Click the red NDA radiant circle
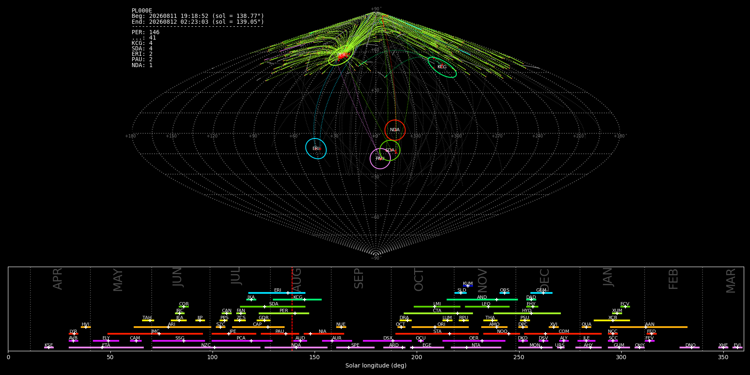 click(395, 130)
